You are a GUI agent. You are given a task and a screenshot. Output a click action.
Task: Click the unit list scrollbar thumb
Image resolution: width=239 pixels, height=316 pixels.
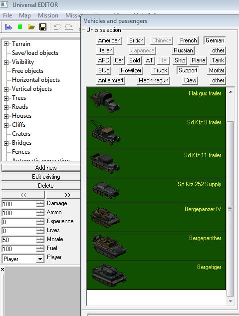pyautogui.click(x=231, y=209)
